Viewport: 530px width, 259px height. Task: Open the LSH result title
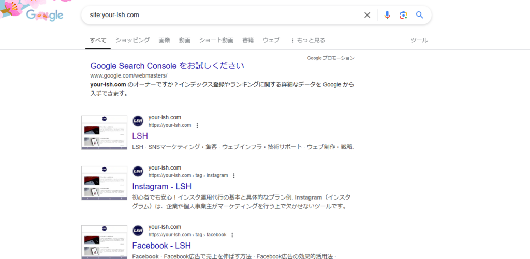pos(140,136)
